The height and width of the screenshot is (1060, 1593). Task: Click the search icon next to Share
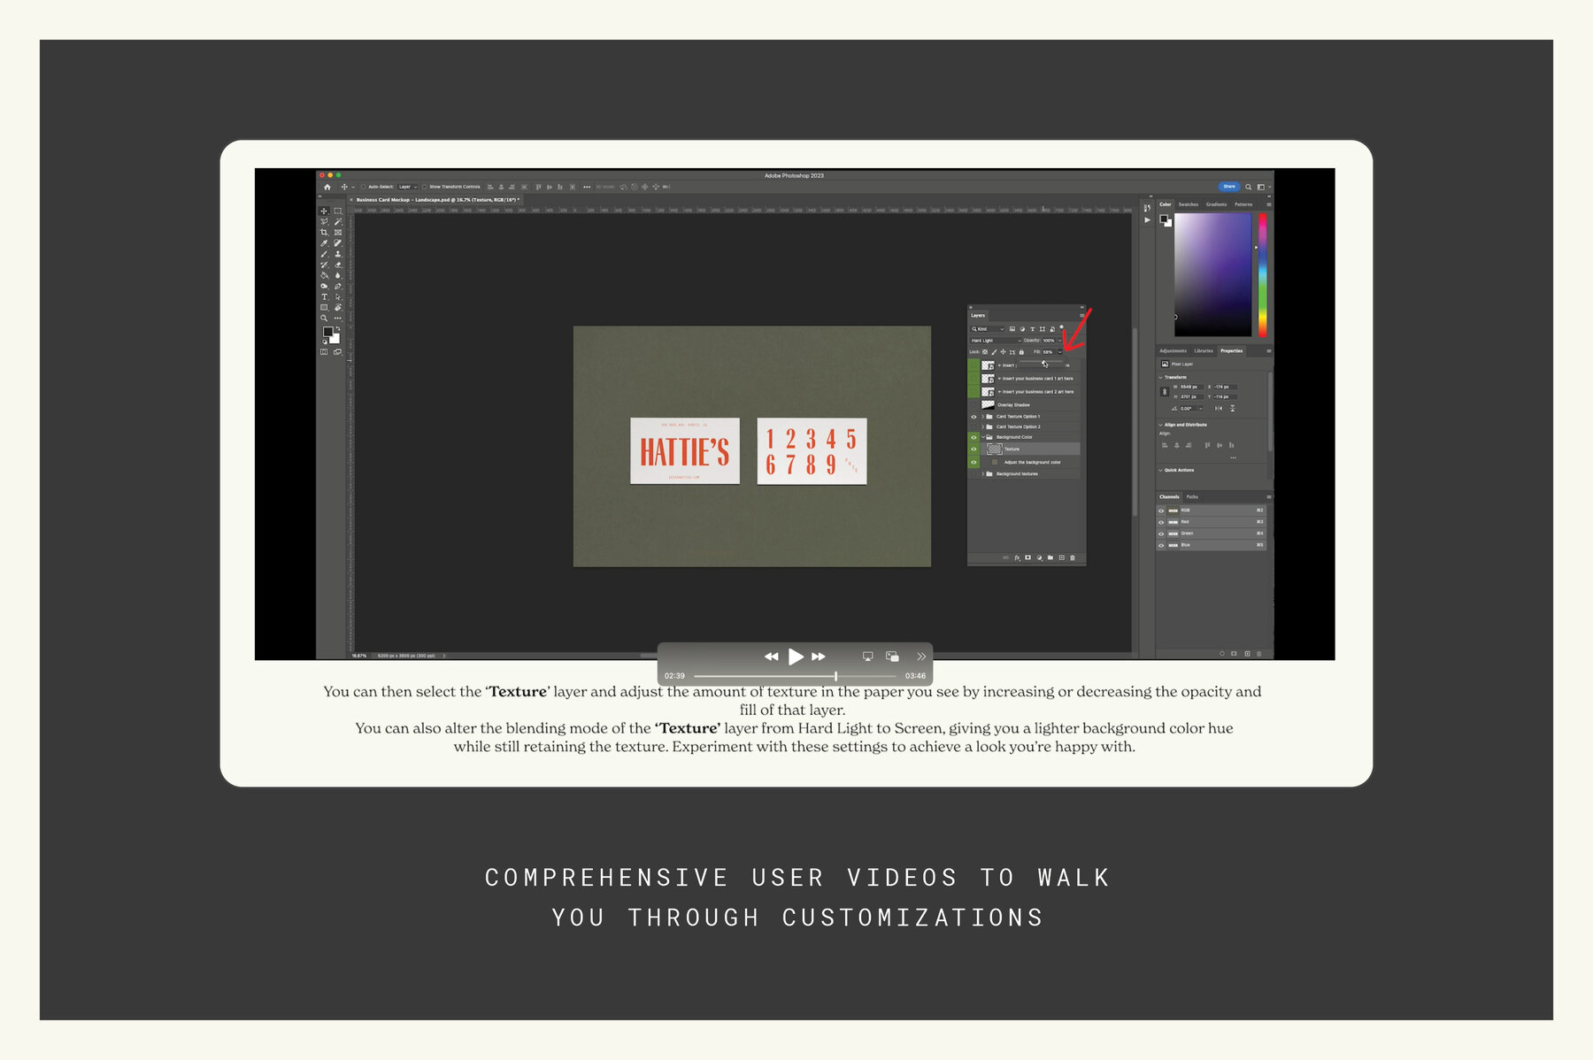(1249, 187)
